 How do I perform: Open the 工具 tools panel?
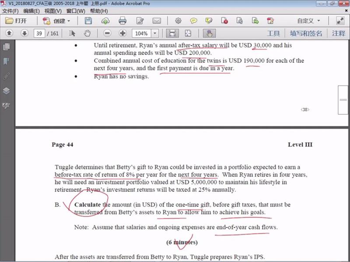tap(273, 34)
